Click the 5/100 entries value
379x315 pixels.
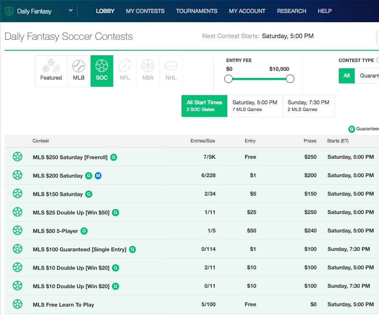click(x=208, y=304)
